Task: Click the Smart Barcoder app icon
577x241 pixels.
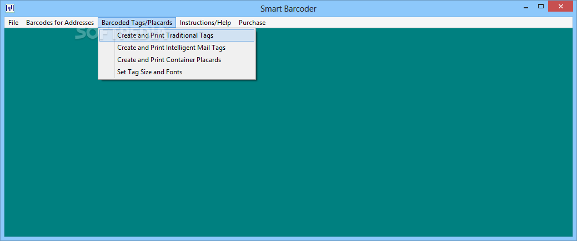Action: coord(10,8)
